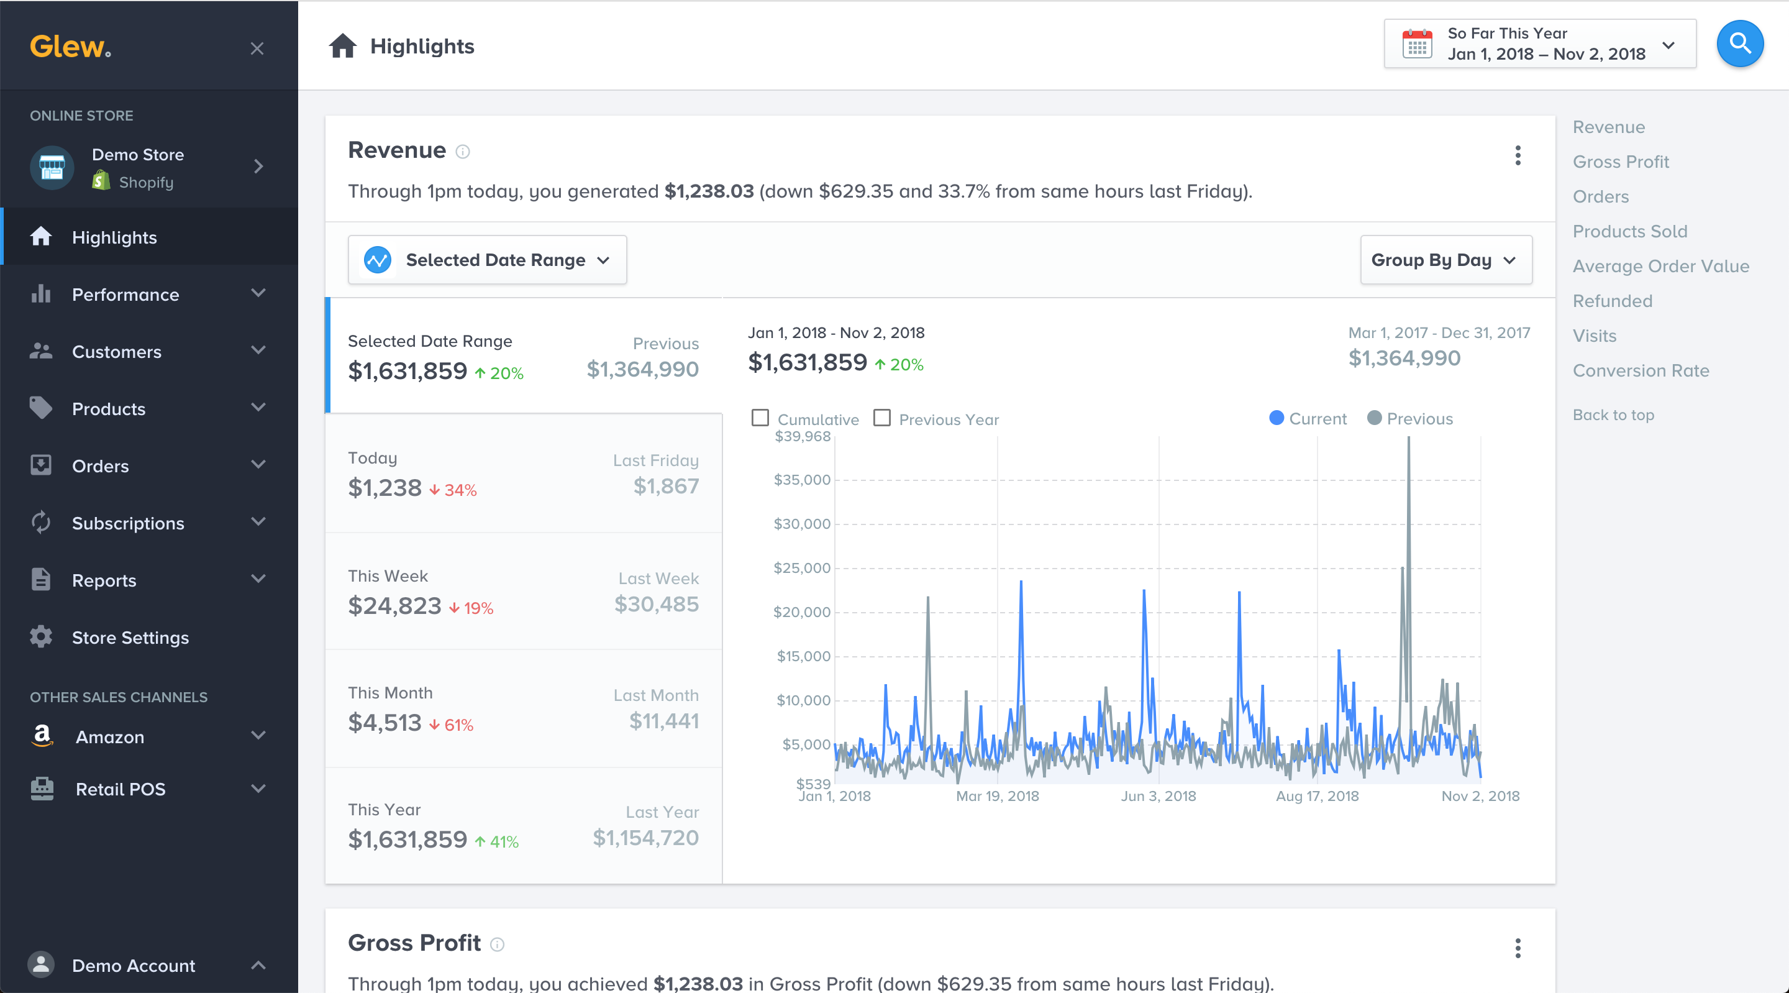Click the $1,364,990 previous period total in chart header

click(x=1404, y=358)
